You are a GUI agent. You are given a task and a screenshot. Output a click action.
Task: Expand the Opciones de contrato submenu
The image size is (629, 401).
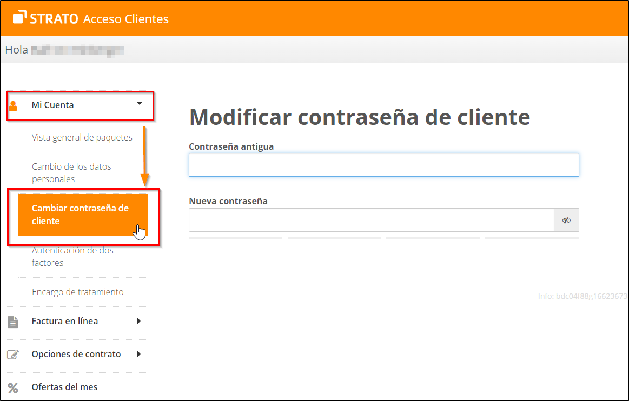[139, 353]
